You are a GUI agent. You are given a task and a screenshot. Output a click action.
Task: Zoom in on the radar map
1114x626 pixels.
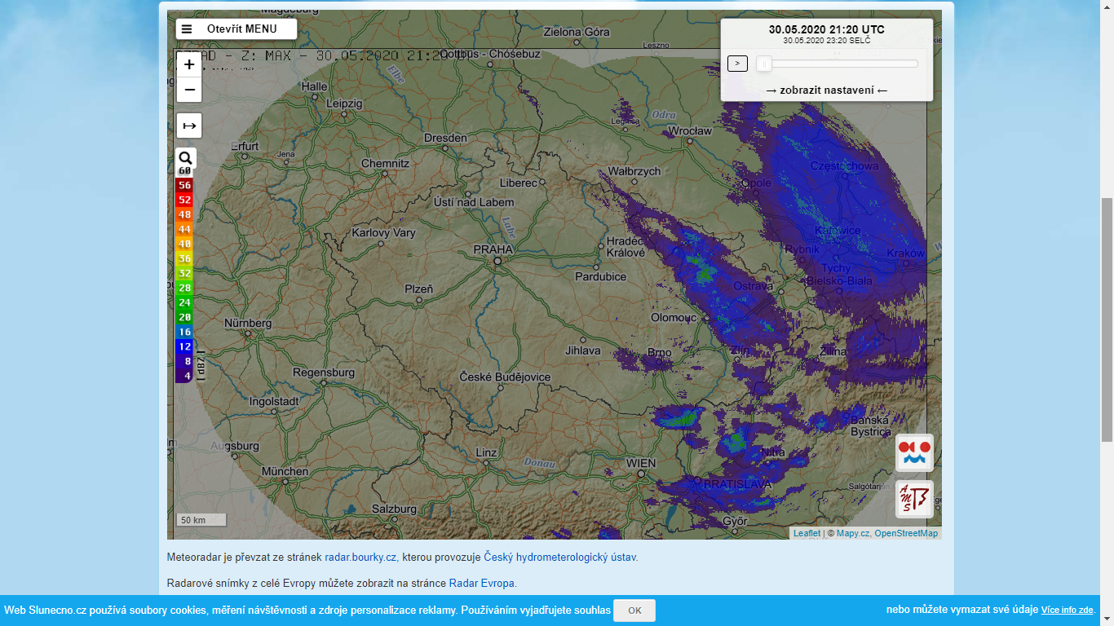189,64
